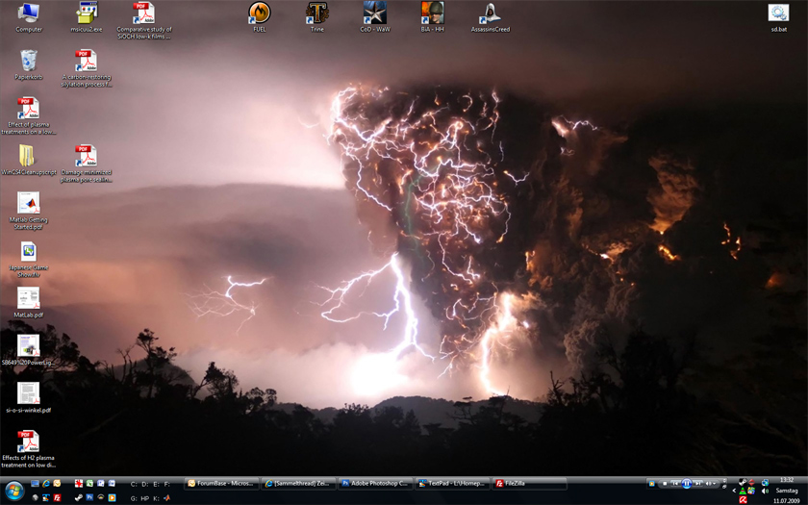Switch to Adobe Photoshop taskbar button
This screenshot has height=505, width=808.
pos(375,483)
